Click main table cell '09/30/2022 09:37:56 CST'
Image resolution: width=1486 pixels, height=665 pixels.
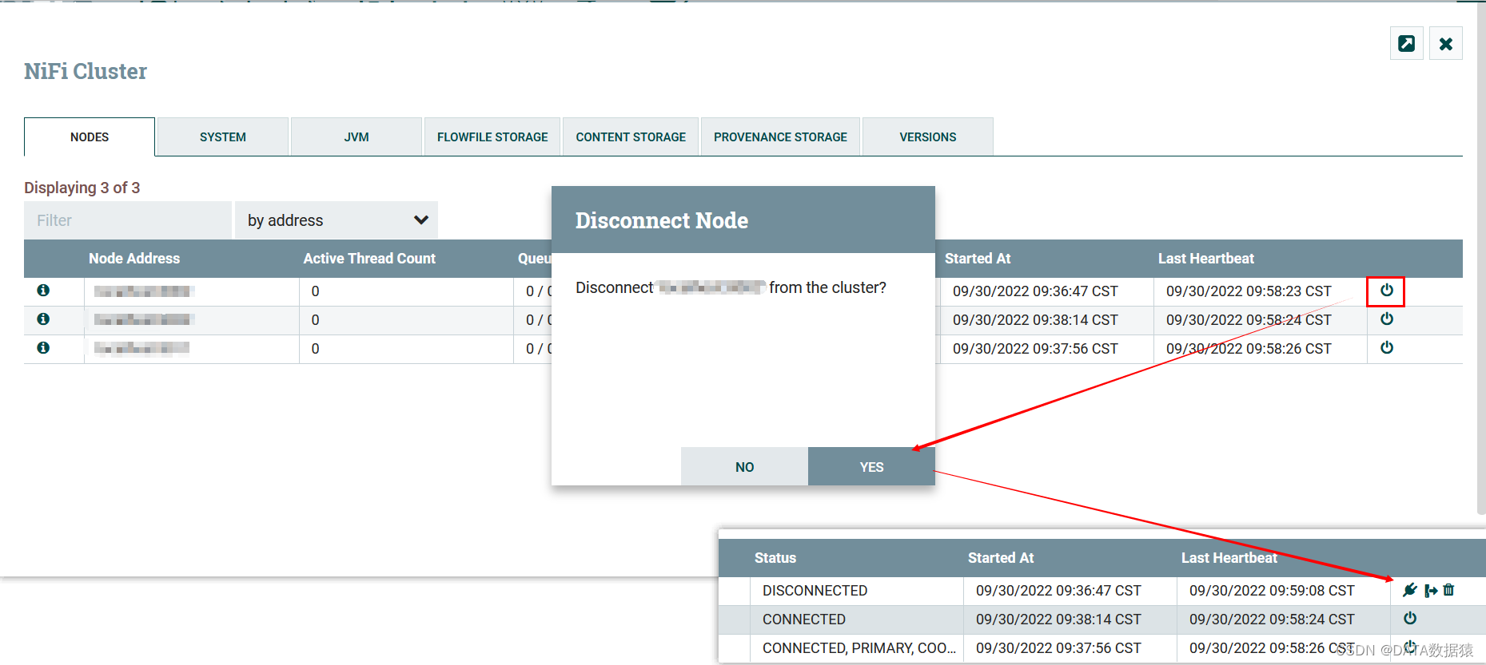pyautogui.click(x=1035, y=349)
